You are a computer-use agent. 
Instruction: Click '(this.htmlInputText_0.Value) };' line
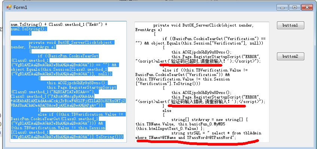[170, 128]
